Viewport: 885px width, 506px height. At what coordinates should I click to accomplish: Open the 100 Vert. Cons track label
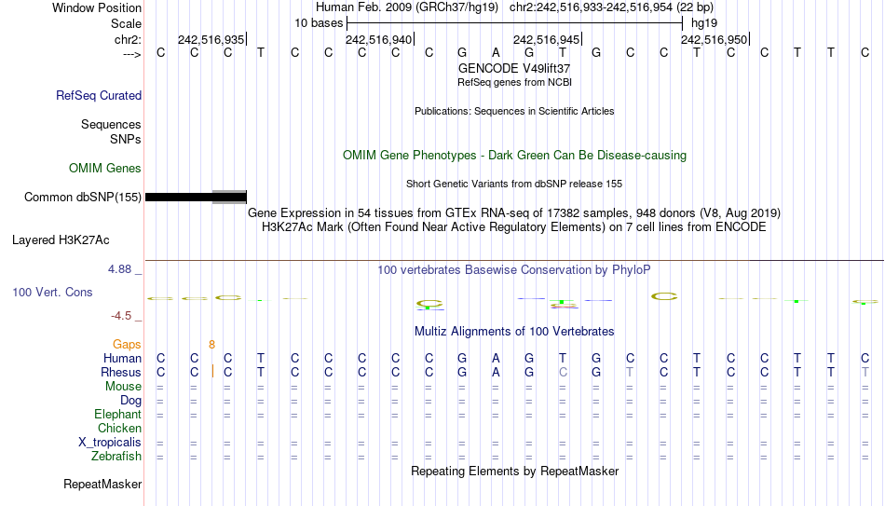[x=52, y=292]
